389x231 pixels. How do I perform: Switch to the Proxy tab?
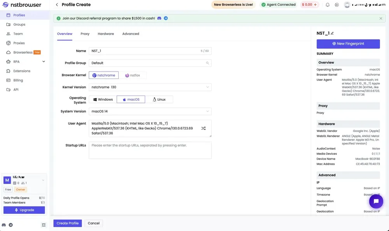[x=85, y=34]
